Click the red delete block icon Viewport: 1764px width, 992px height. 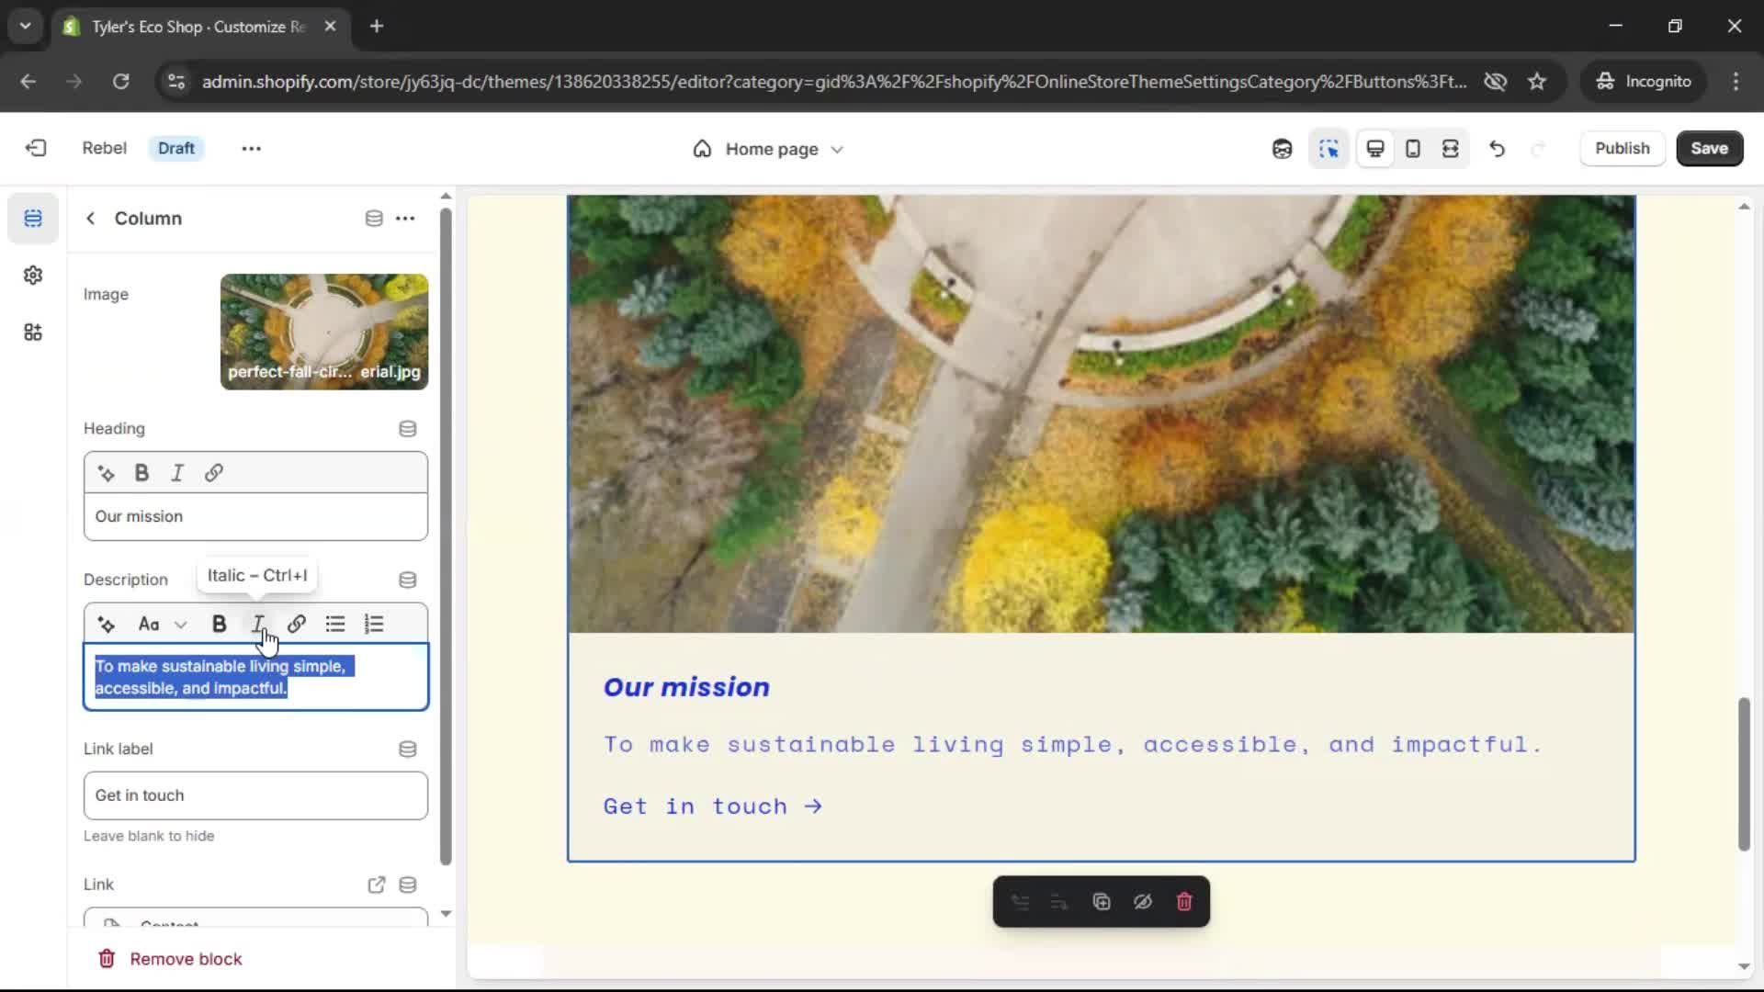pyautogui.click(x=1183, y=901)
